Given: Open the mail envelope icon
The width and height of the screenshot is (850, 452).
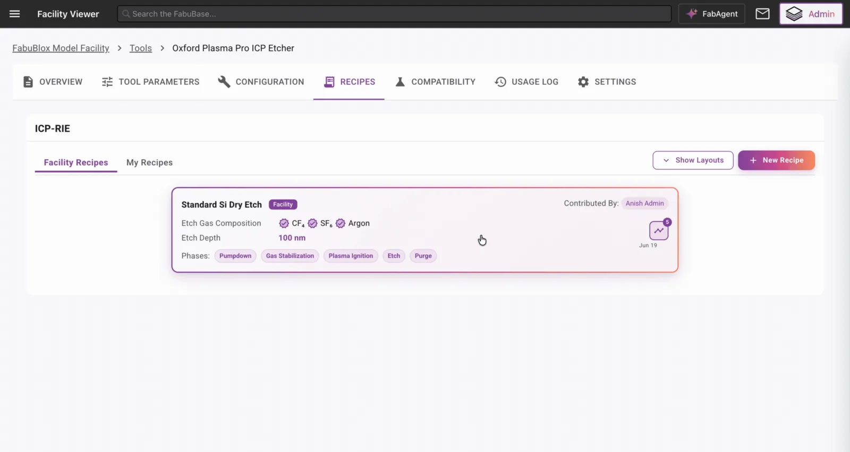Looking at the screenshot, I should pos(762,14).
